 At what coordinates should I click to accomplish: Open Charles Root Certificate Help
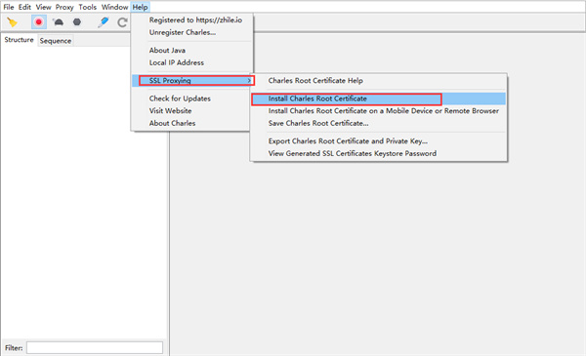[379, 81]
